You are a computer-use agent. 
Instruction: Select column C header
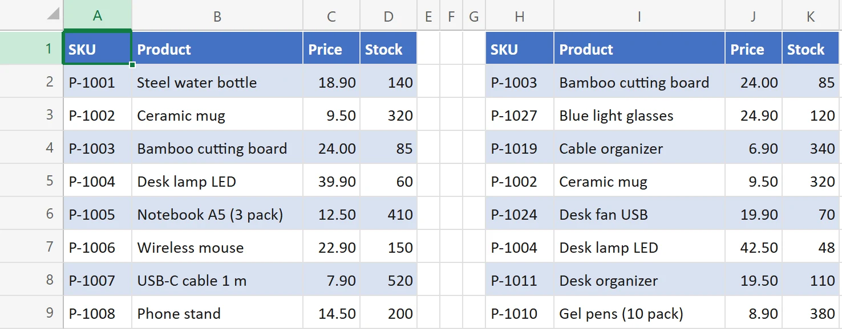click(x=331, y=15)
